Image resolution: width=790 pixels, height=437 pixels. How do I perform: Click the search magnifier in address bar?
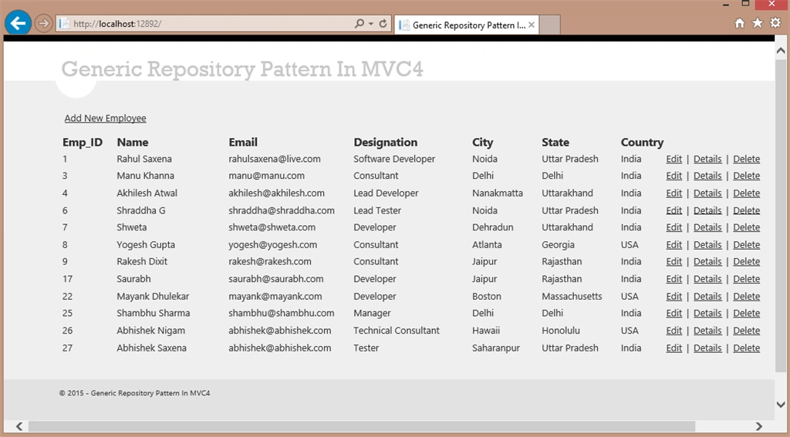(x=360, y=24)
